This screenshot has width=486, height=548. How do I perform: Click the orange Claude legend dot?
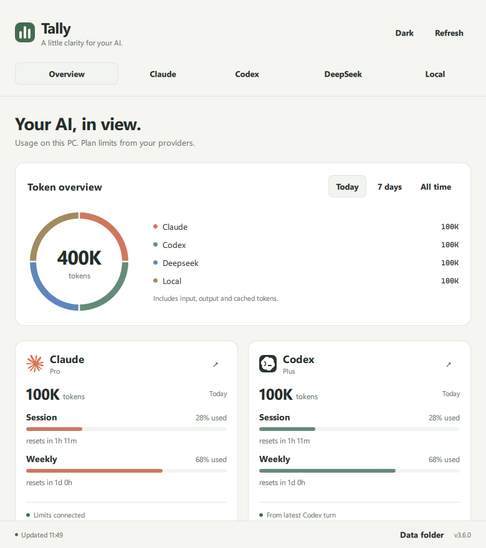pos(156,227)
